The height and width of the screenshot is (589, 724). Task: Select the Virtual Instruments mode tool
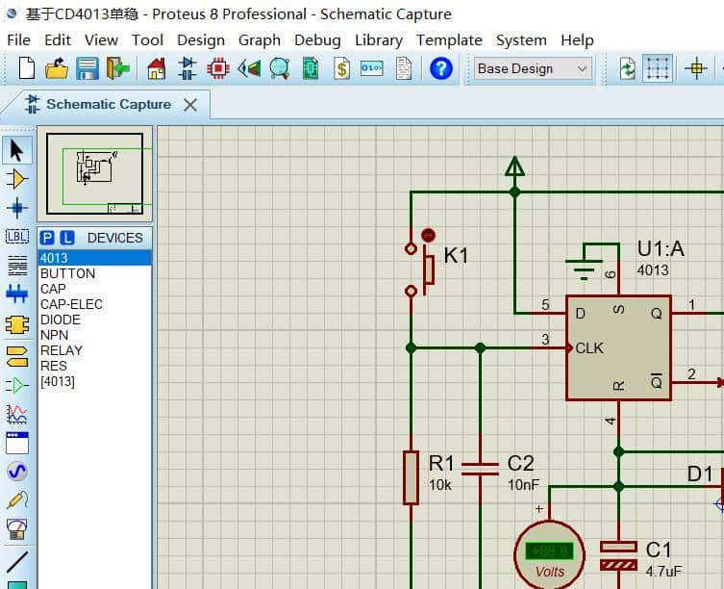pos(16,529)
